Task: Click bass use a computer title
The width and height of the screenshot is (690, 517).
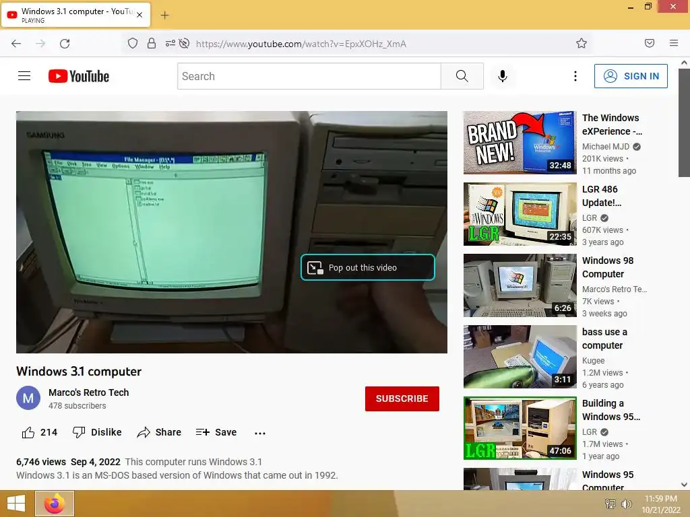Action: point(604,339)
